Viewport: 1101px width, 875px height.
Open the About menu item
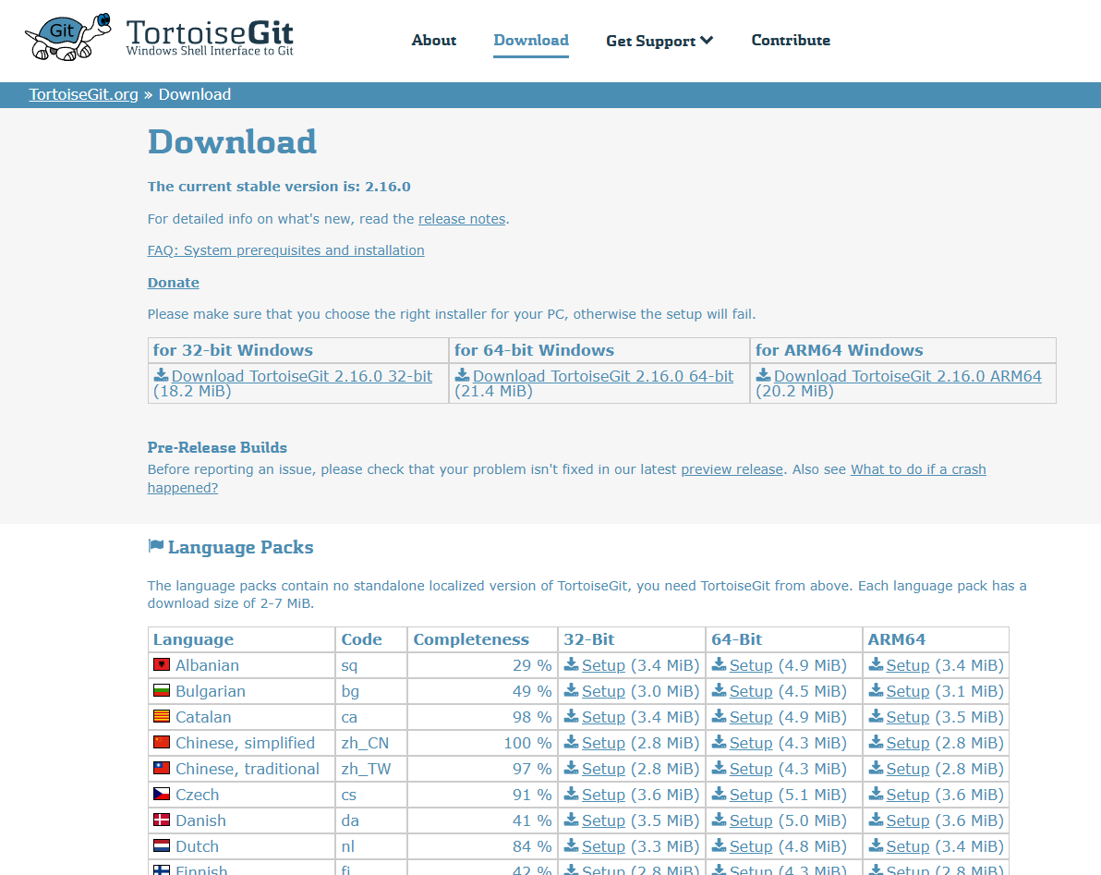434,40
